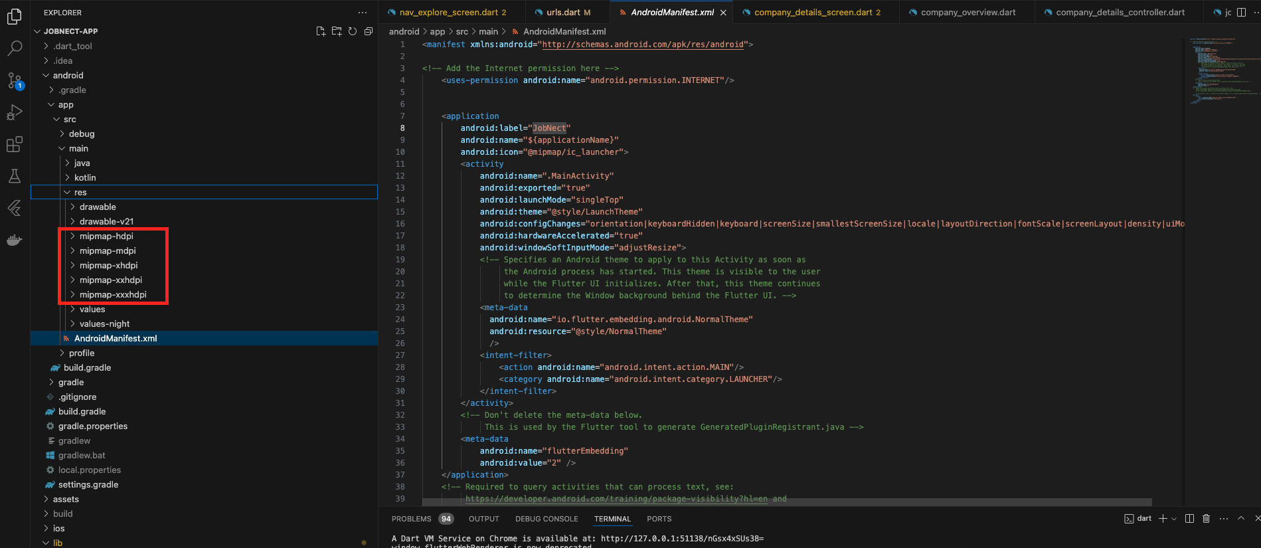This screenshot has width=1261, height=548.
Task: Open the Extensions view
Action: point(15,144)
